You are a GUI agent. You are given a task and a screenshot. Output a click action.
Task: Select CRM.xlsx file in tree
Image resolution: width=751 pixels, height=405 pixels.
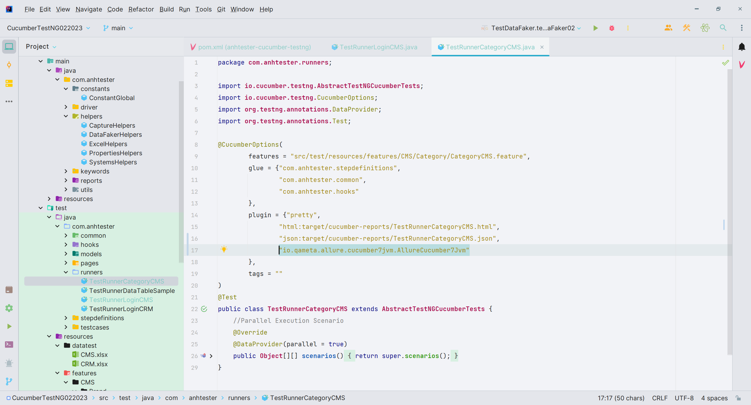pos(94,364)
